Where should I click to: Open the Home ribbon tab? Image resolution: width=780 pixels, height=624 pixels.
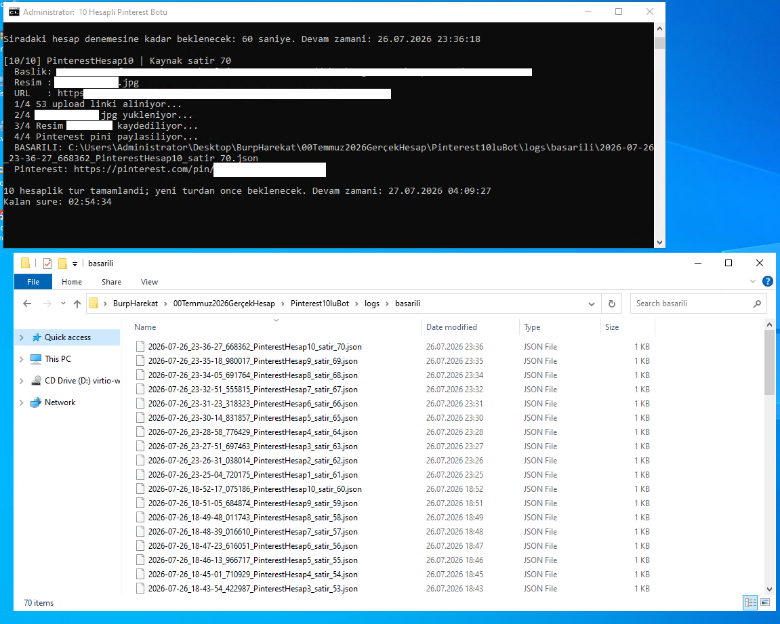[72, 282]
